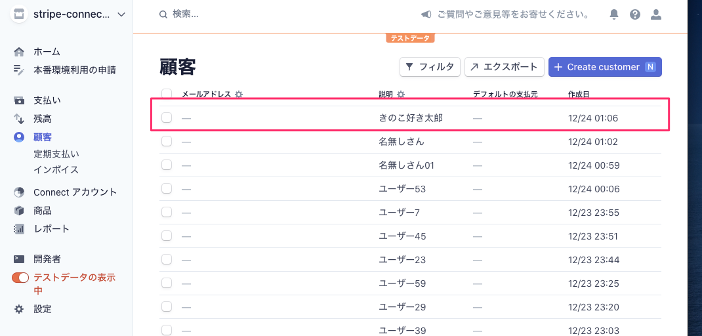Click the 本番環境利用の申請 edit icon
702x336 pixels.
tap(19, 70)
